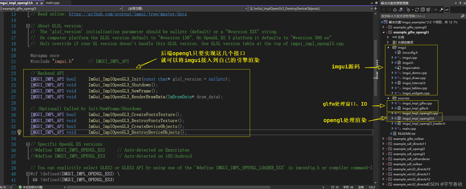Click the Solution Explorer search box
Screen dimensions: 466x189
pos(420,16)
